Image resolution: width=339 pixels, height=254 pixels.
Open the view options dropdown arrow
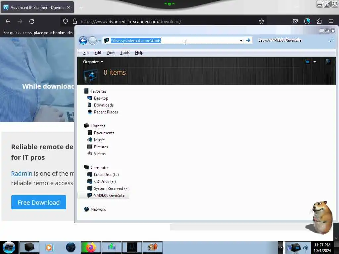[x=315, y=62]
